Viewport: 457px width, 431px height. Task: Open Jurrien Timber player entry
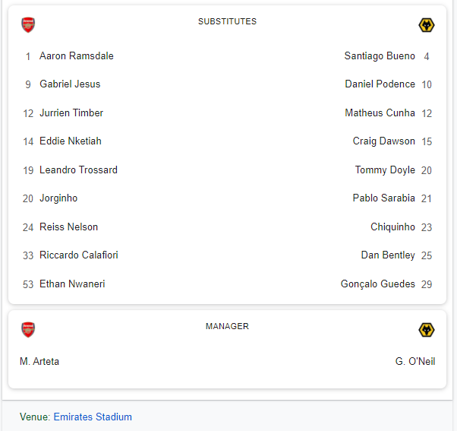coord(71,113)
